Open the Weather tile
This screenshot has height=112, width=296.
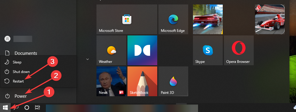[x=111, y=50]
